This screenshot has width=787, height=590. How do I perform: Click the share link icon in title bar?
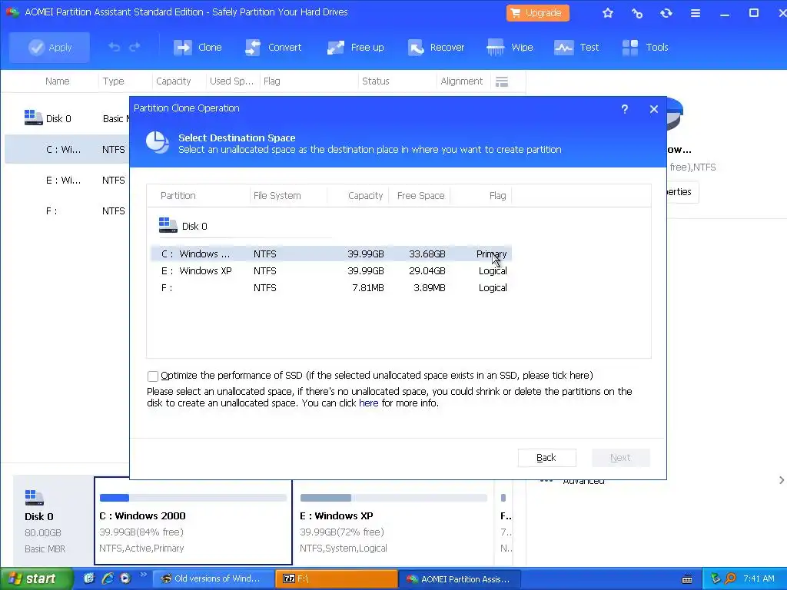coord(637,13)
